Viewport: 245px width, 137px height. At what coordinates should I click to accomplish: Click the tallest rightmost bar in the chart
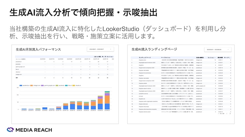tap(107, 100)
